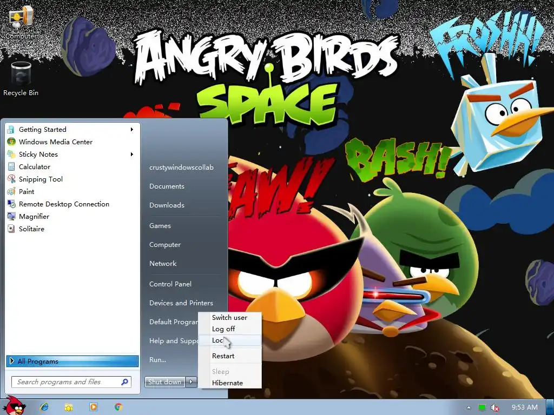This screenshot has height=415, width=554.
Task: Click the search magnifying glass icon
Action: point(125,382)
